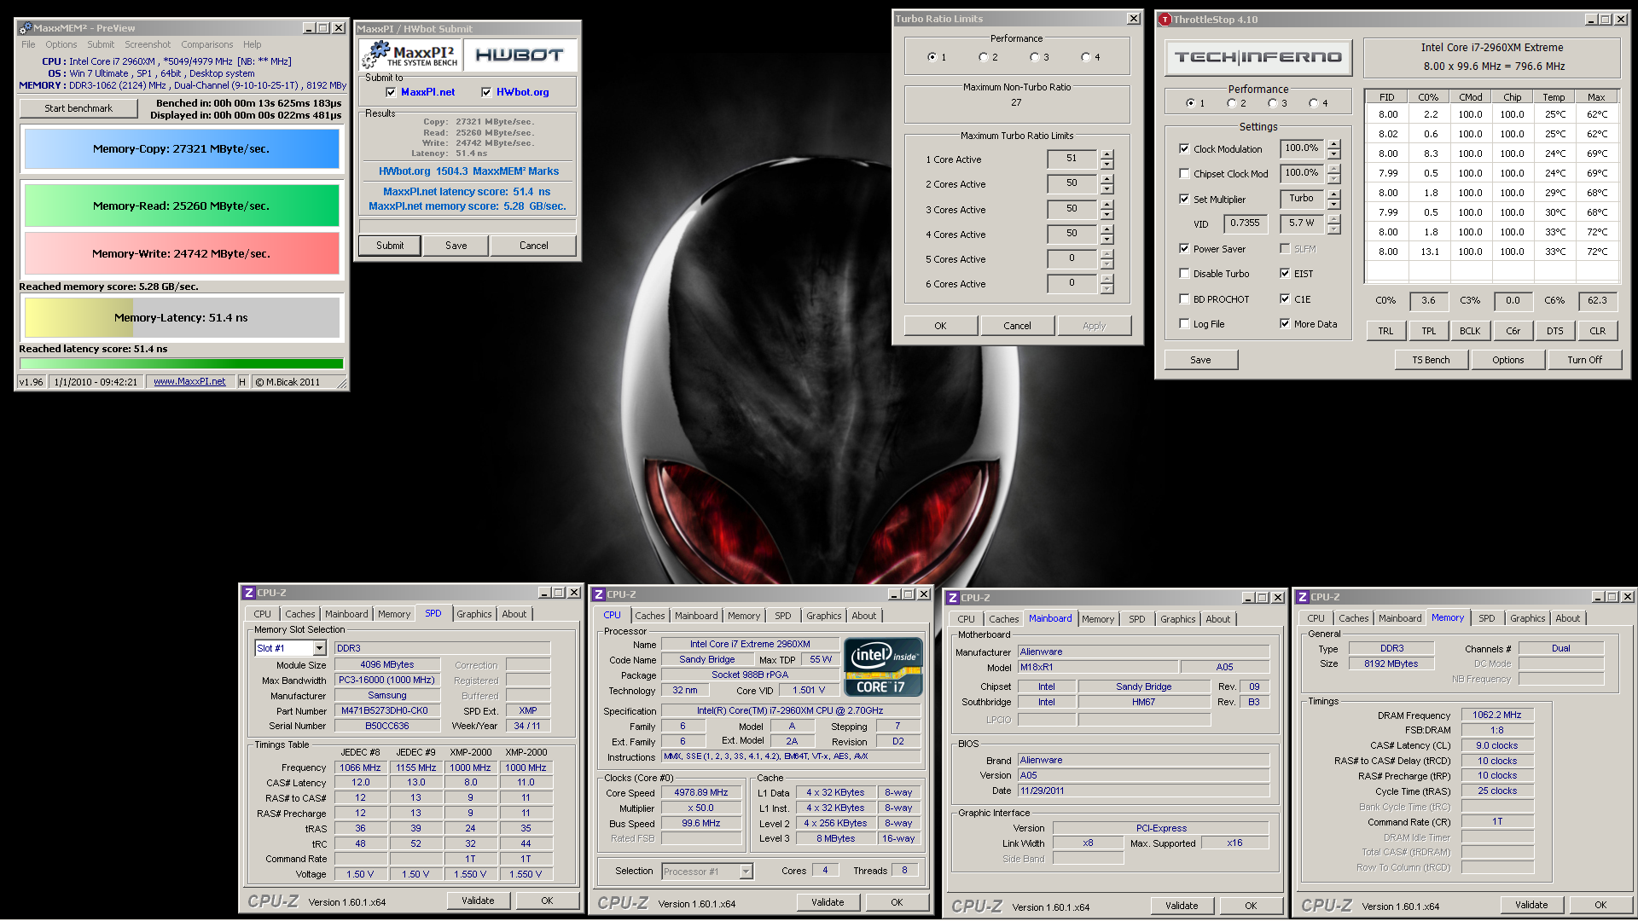Open Options menu in MaxxMEM²
The width and height of the screenshot is (1638, 921).
point(61,44)
